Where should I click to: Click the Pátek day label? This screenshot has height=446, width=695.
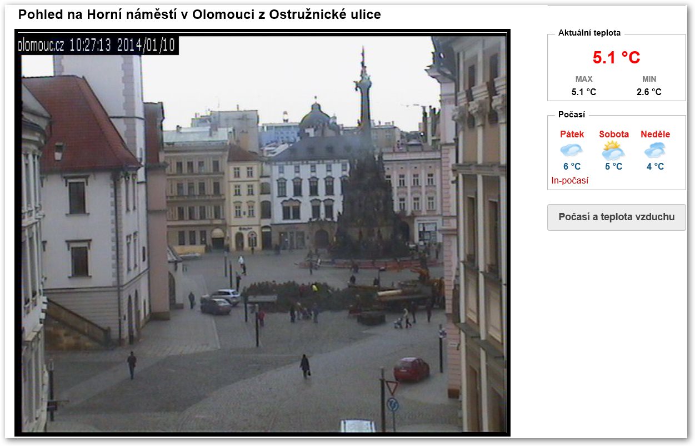[x=572, y=134]
